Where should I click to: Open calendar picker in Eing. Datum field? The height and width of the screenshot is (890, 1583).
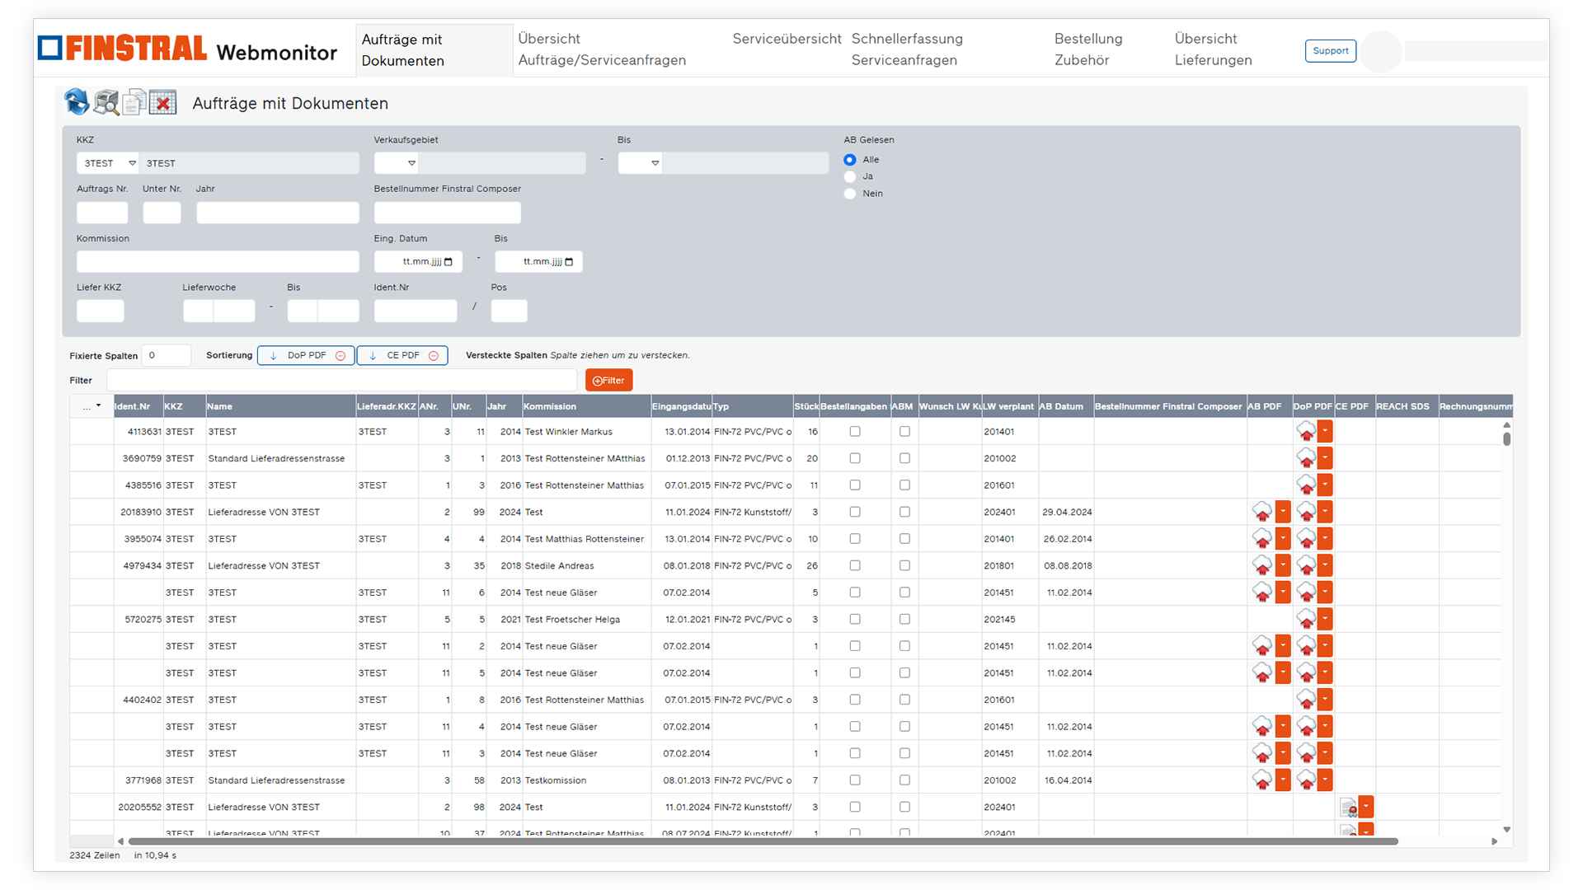pos(449,261)
